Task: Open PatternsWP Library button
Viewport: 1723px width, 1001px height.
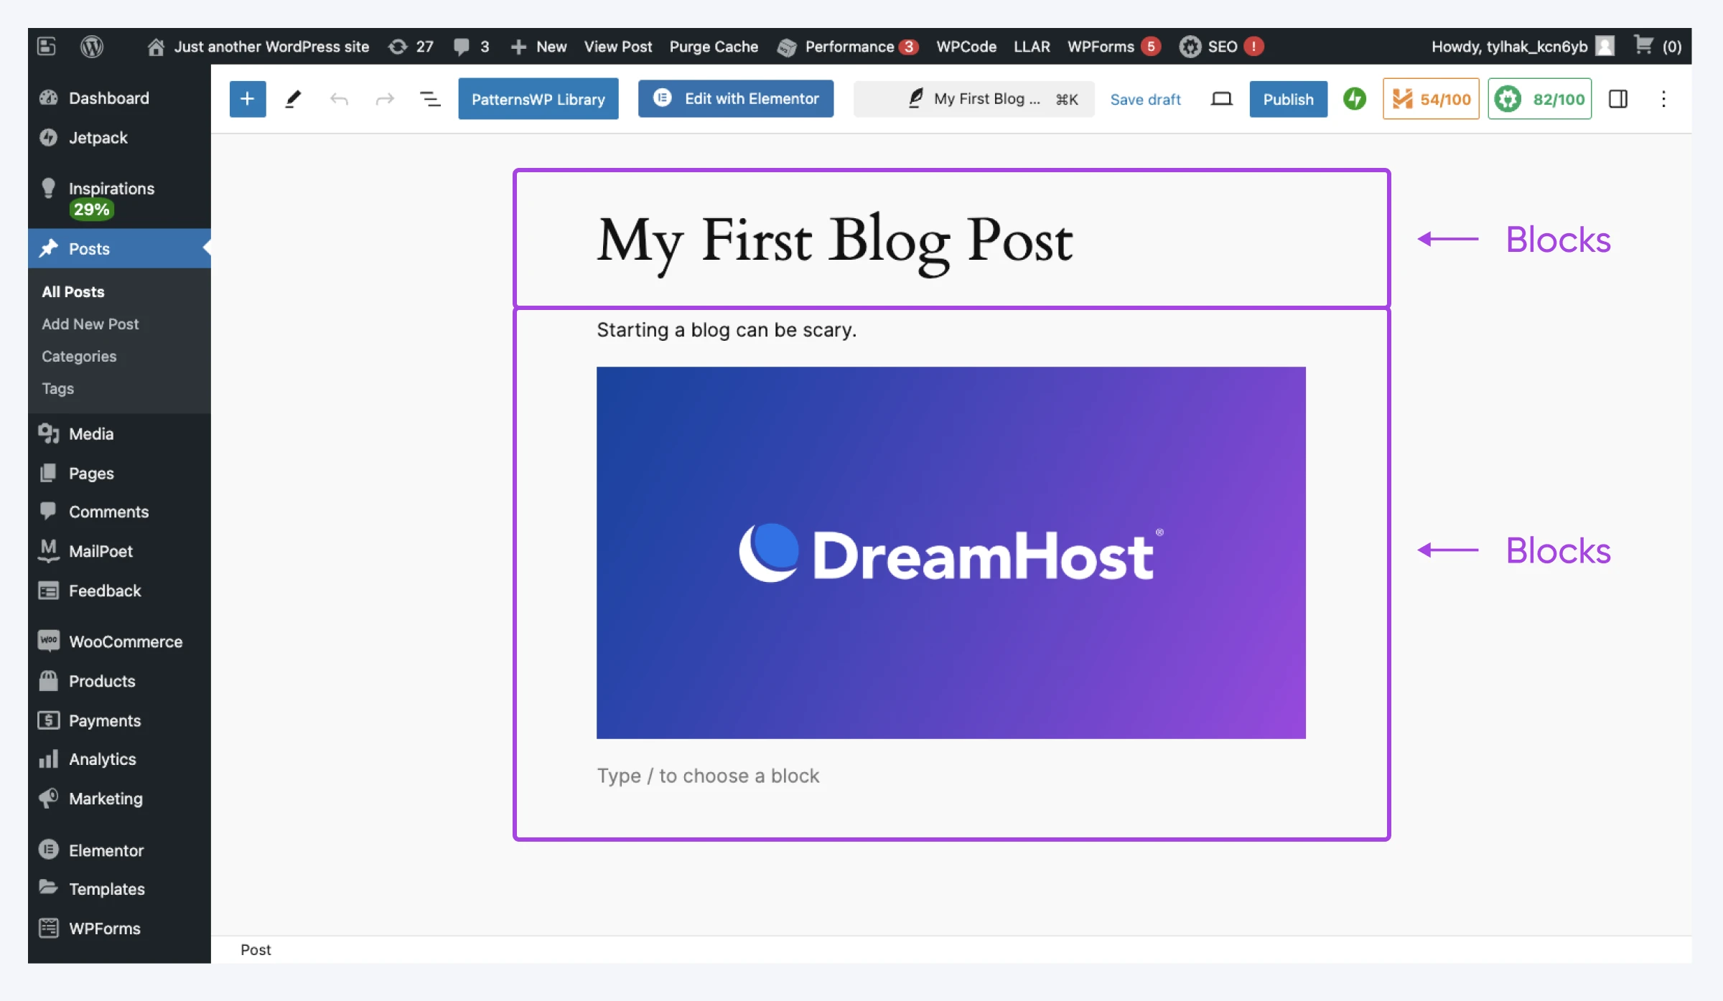Action: tap(538, 99)
